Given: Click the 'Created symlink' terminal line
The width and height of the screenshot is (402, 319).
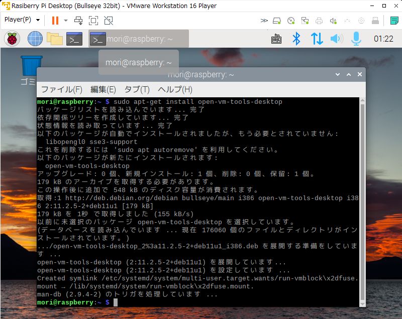Looking at the screenshot, I should [x=197, y=282].
